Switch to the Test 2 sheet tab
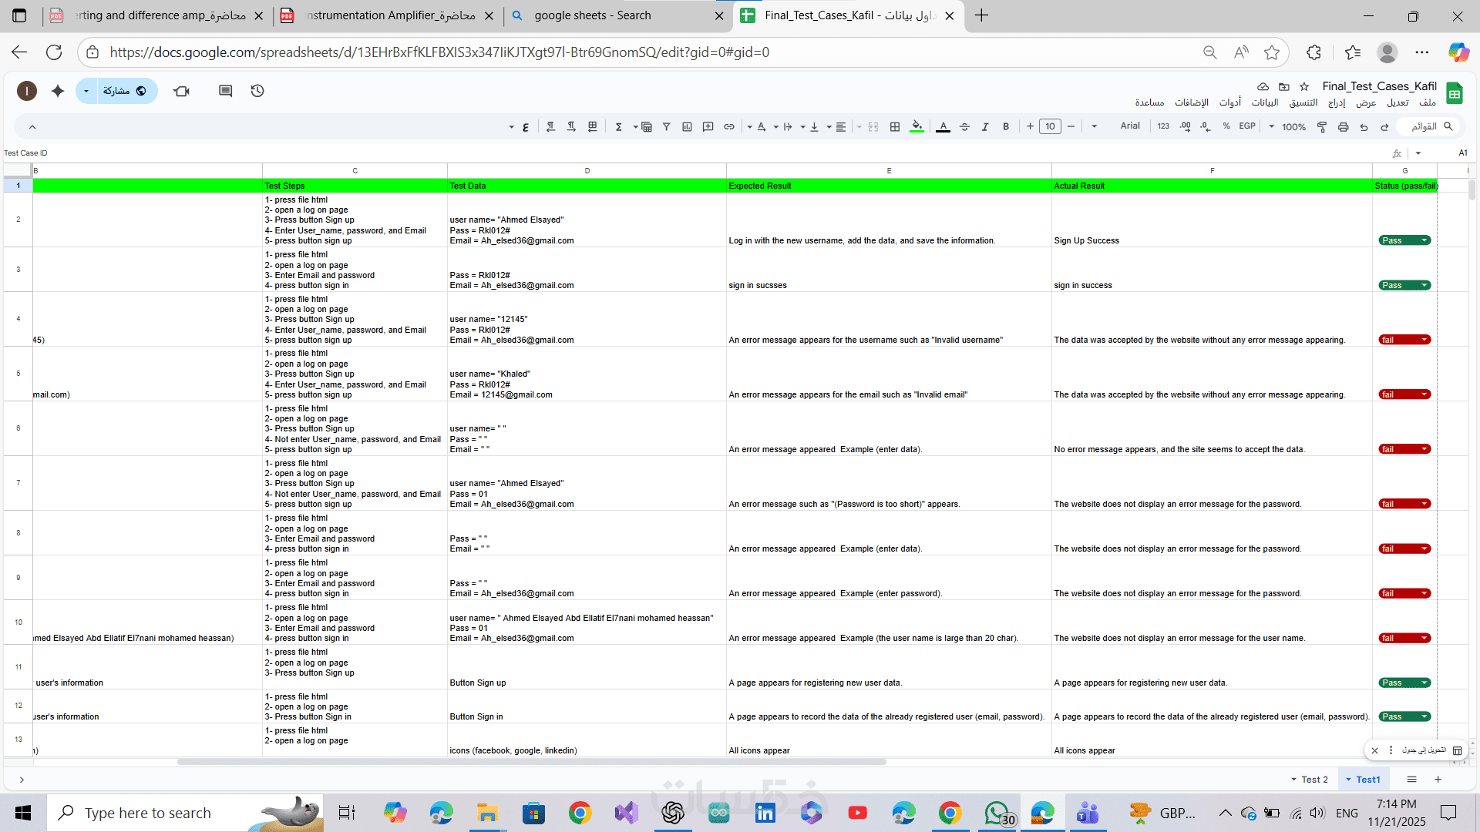This screenshot has height=832, width=1480. tap(1313, 780)
